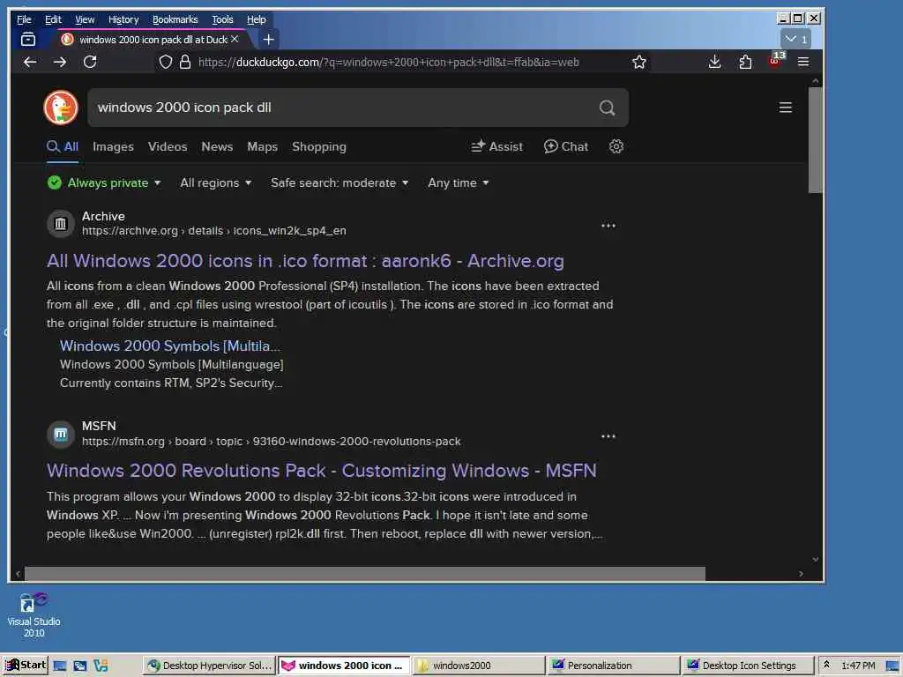
Task: Click the vertical scrollbar thumb
Action: point(815,140)
